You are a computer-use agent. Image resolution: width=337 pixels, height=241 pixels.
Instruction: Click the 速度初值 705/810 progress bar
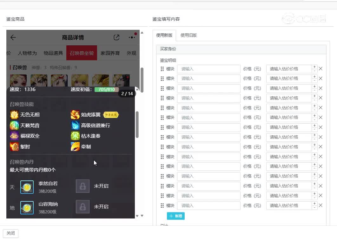coord(107,89)
